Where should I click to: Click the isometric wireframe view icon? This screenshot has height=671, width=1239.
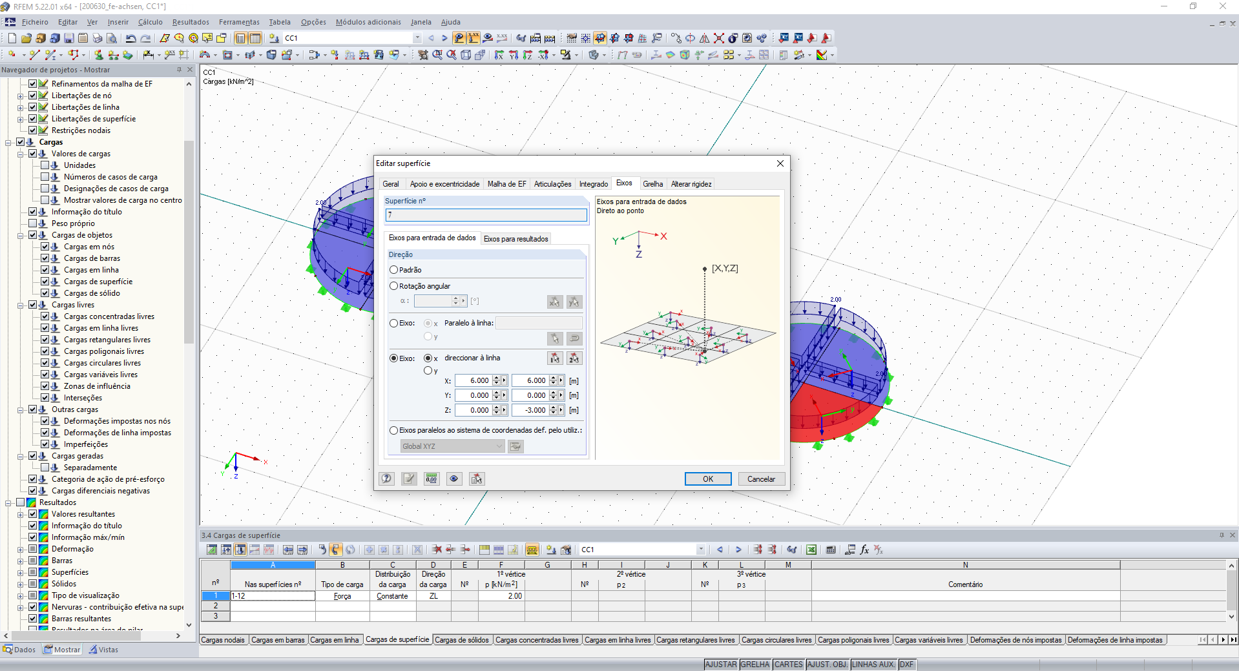pyautogui.click(x=466, y=55)
